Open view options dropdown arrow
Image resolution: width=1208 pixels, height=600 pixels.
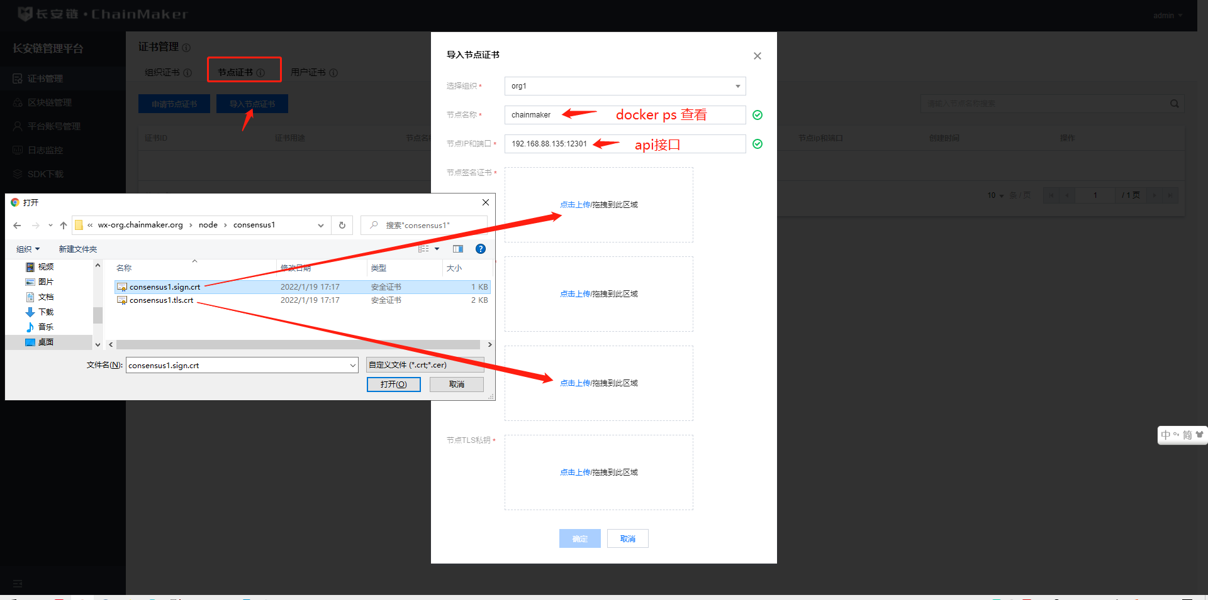437,249
